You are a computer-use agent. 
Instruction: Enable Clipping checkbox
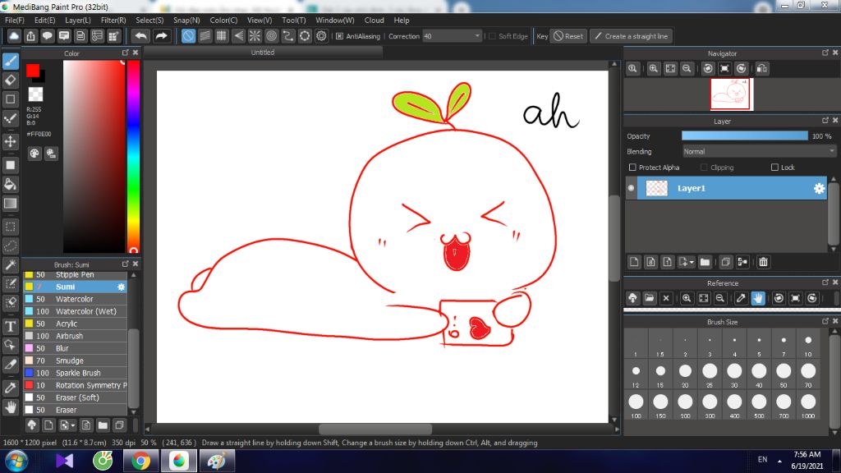[x=704, y=168]
